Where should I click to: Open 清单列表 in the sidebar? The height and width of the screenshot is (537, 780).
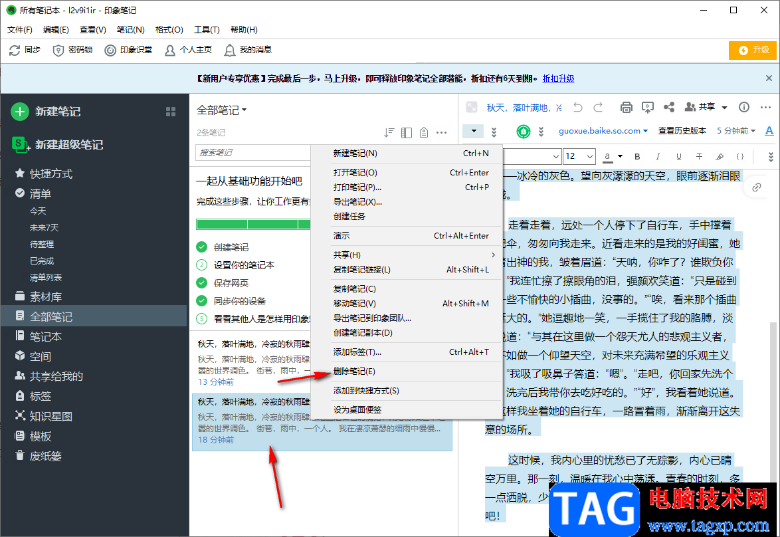pyautogui.click(x=46, y=277)
